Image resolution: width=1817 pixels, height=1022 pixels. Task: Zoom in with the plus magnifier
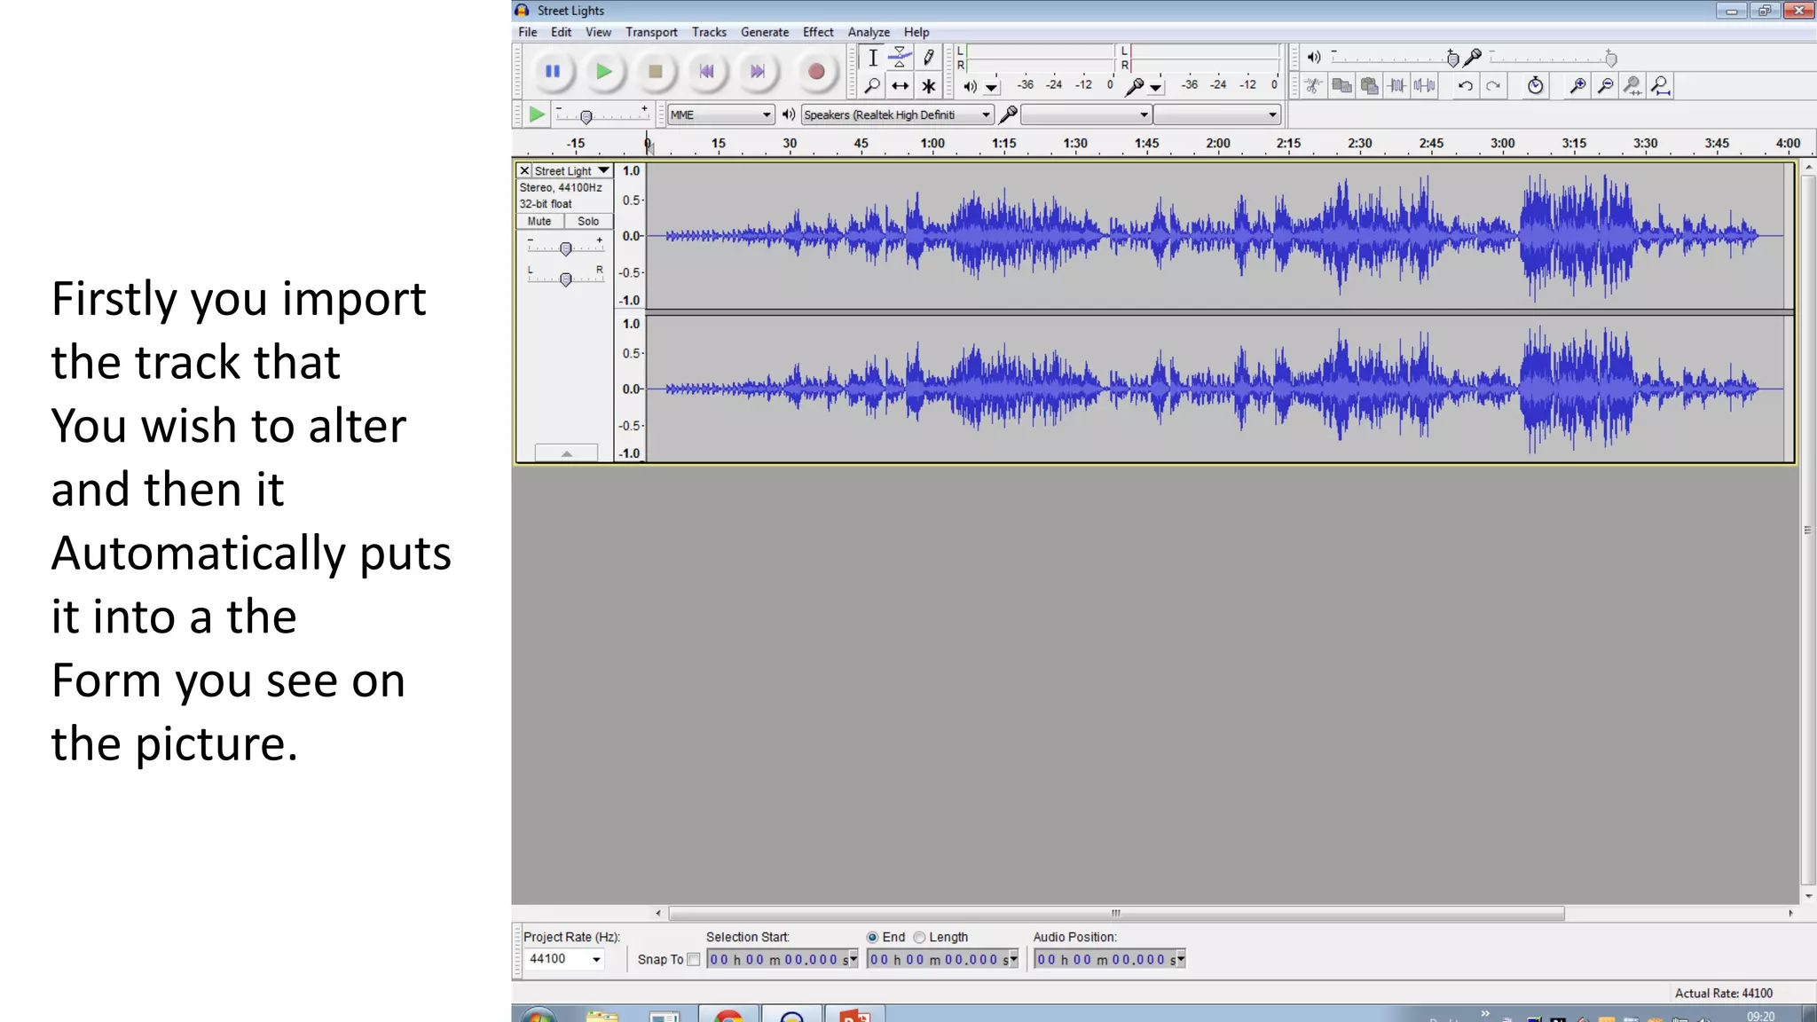pyautogui.click(x=1577, y=86)
